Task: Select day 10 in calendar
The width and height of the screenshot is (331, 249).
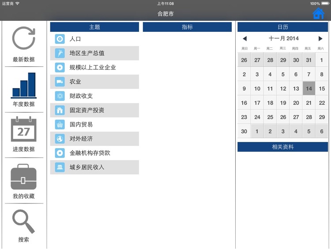Action: coord(257,88)
